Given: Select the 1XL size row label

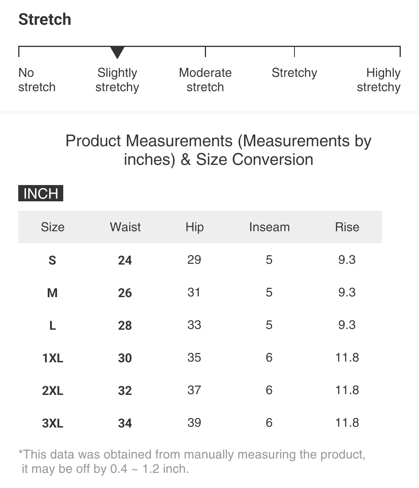Looking at the screenshot, I should [52, 358].
